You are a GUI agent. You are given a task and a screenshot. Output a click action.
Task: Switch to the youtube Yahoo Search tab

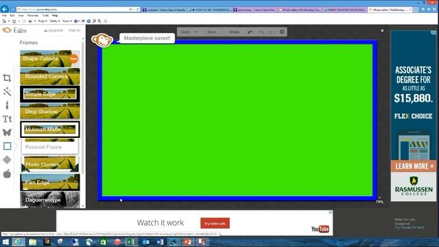164,10
